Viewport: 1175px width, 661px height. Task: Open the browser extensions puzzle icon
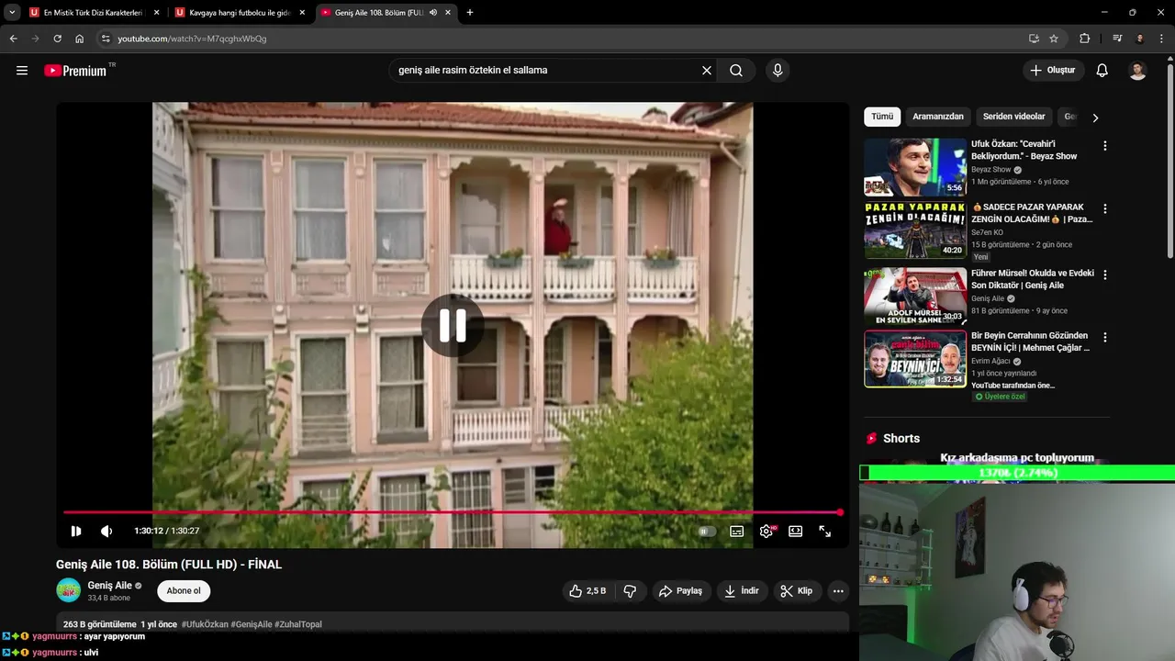[x=1085, y=39]
